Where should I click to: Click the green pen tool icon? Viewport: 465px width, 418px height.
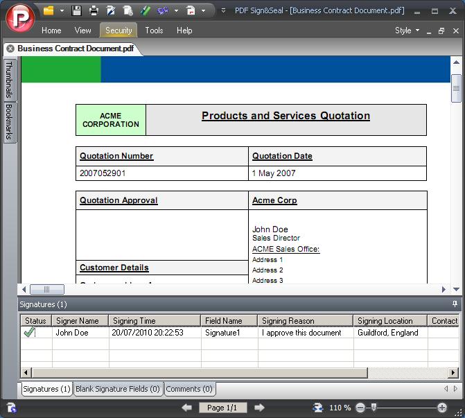(146, 10)
